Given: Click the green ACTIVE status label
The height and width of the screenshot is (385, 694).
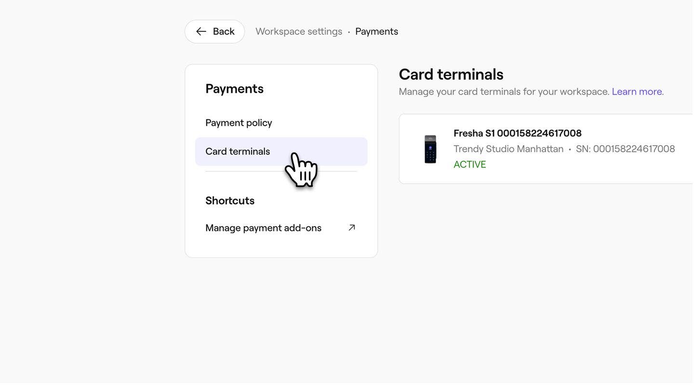Looking at the screenshot, I should [470, 165].
